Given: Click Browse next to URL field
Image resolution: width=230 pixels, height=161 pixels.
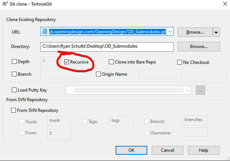Looking at the screenshot, I should coord(195,32).
